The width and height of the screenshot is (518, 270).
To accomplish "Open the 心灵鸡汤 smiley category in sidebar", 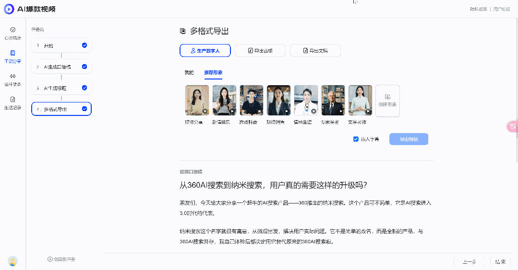I will pyautogui.click(x=12, y=33).
